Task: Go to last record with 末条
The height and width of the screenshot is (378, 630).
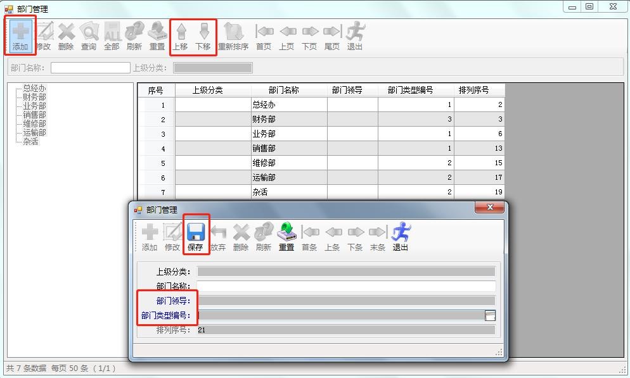Action: click(378, 237)
